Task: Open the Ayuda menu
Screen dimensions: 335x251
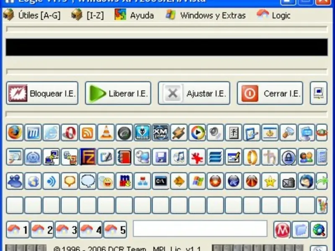Action: click(x=134, y=15)
